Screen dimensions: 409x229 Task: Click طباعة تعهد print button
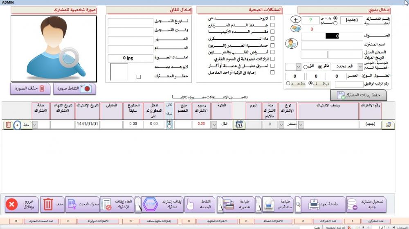coord(324,204)
